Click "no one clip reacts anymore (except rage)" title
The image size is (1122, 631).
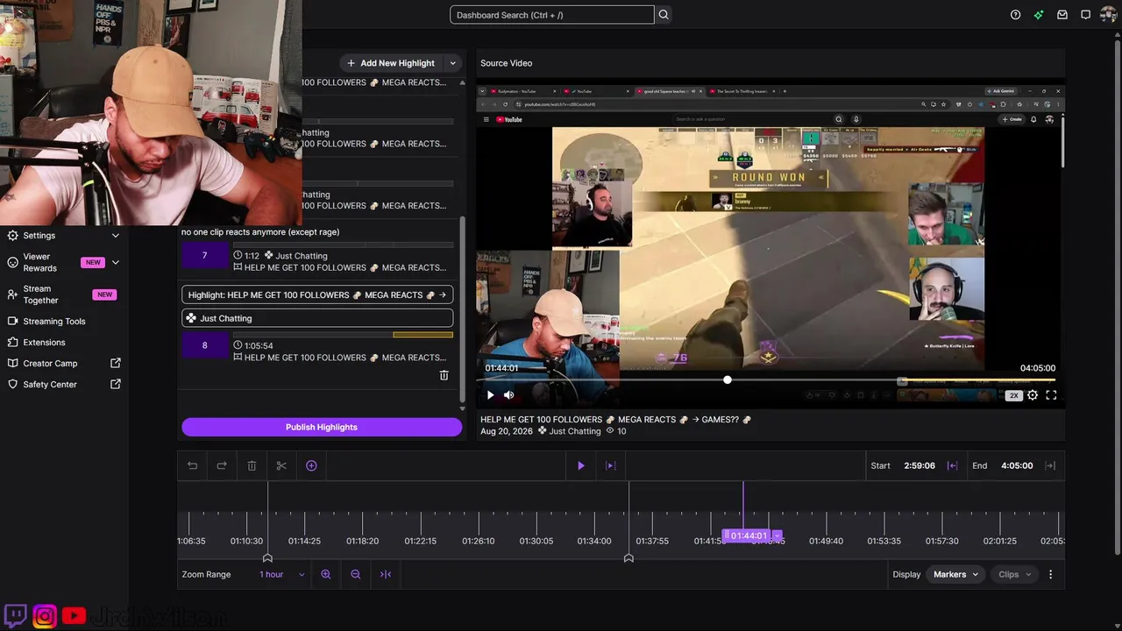(260, 232)
